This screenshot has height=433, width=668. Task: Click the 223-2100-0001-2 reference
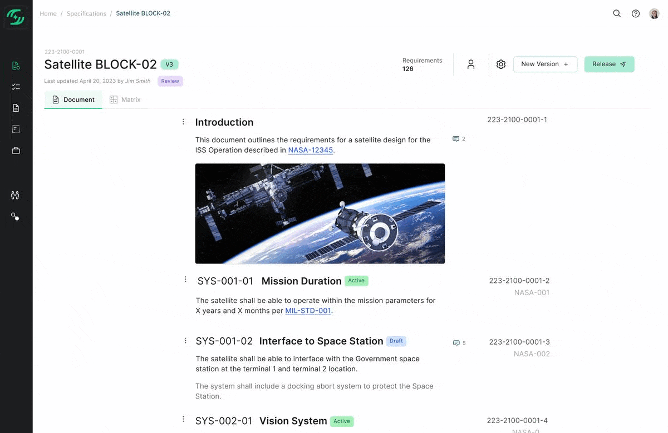click(x=519, y=281)
